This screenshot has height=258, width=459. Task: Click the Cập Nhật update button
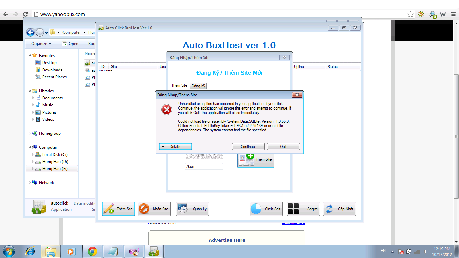coord(339,209)
